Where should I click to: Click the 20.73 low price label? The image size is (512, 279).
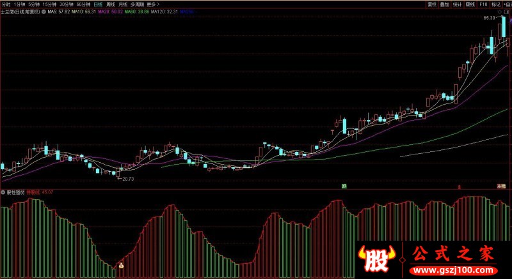point(128,179)
